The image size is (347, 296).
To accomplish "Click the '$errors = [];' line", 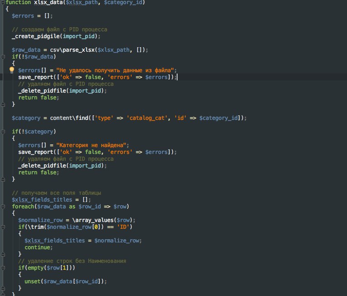I will pyautogui.click(x=32, y=16).
